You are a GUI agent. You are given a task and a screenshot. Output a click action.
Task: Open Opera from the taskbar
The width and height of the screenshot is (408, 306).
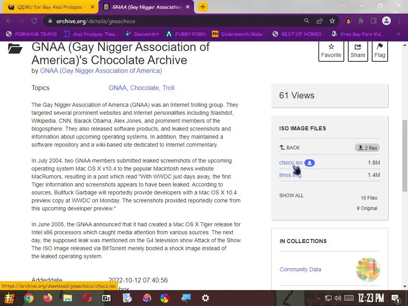(87, 298)
